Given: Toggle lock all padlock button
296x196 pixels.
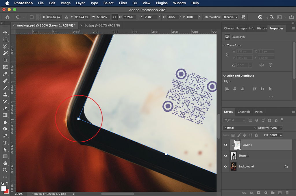Looking at the screenshot, I should 256,135.
